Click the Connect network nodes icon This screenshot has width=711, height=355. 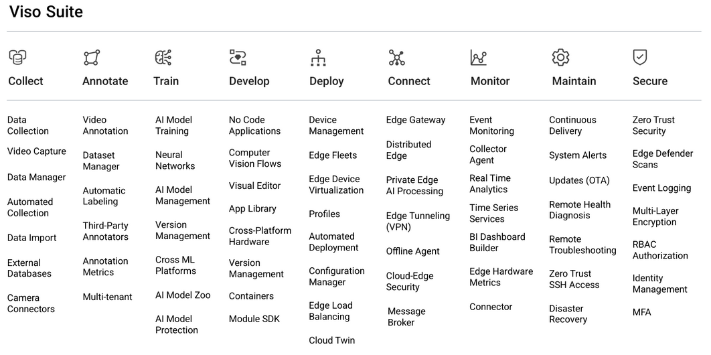click(x=397, y=58)
